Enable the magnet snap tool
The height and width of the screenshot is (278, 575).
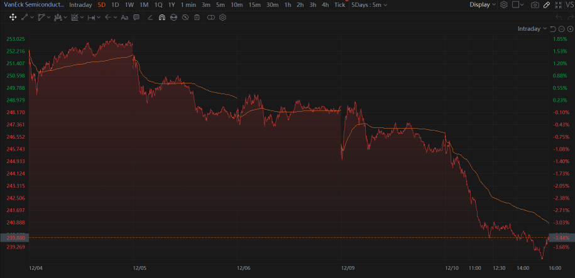point(162,17)
